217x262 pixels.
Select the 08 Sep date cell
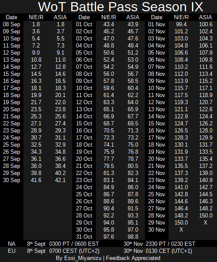12,25
